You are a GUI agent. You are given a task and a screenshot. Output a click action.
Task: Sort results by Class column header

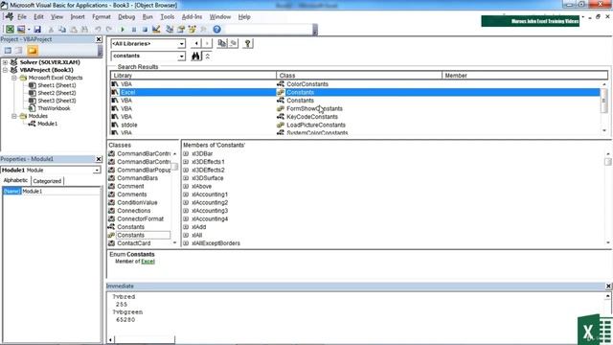click(x=359, y=75)
